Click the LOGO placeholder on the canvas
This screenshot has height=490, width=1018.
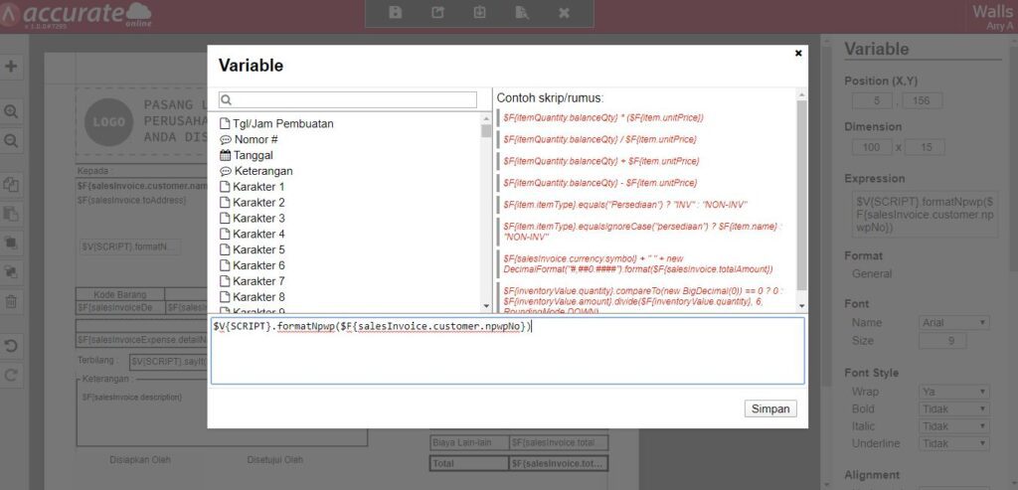108,122
